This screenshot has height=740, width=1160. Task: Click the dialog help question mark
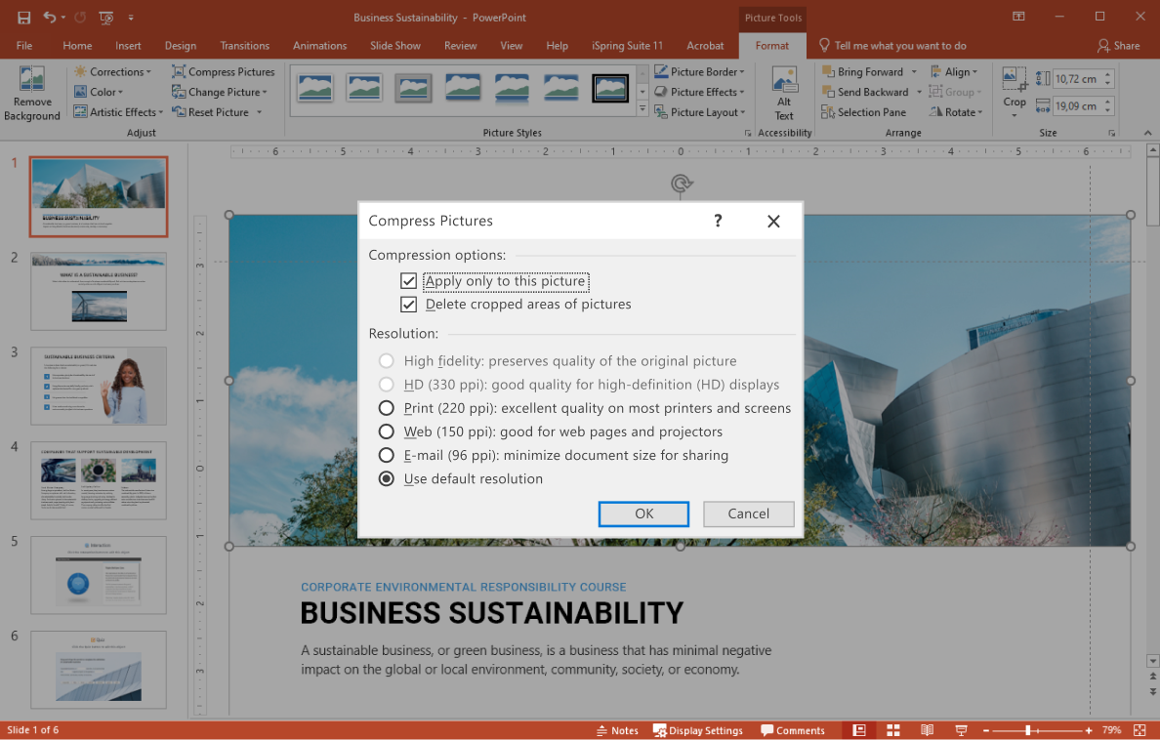[x=718, y=221]
